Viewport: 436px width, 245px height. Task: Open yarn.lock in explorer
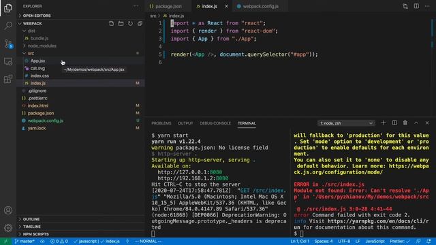[80, 129]
